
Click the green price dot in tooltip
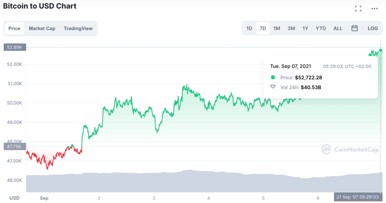[x=273, y=77]
